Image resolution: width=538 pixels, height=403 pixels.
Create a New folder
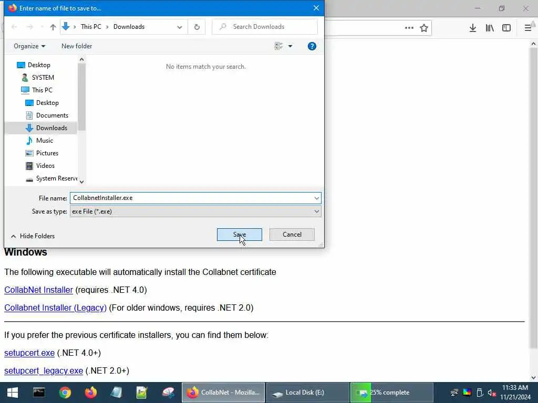coord(77,46)
